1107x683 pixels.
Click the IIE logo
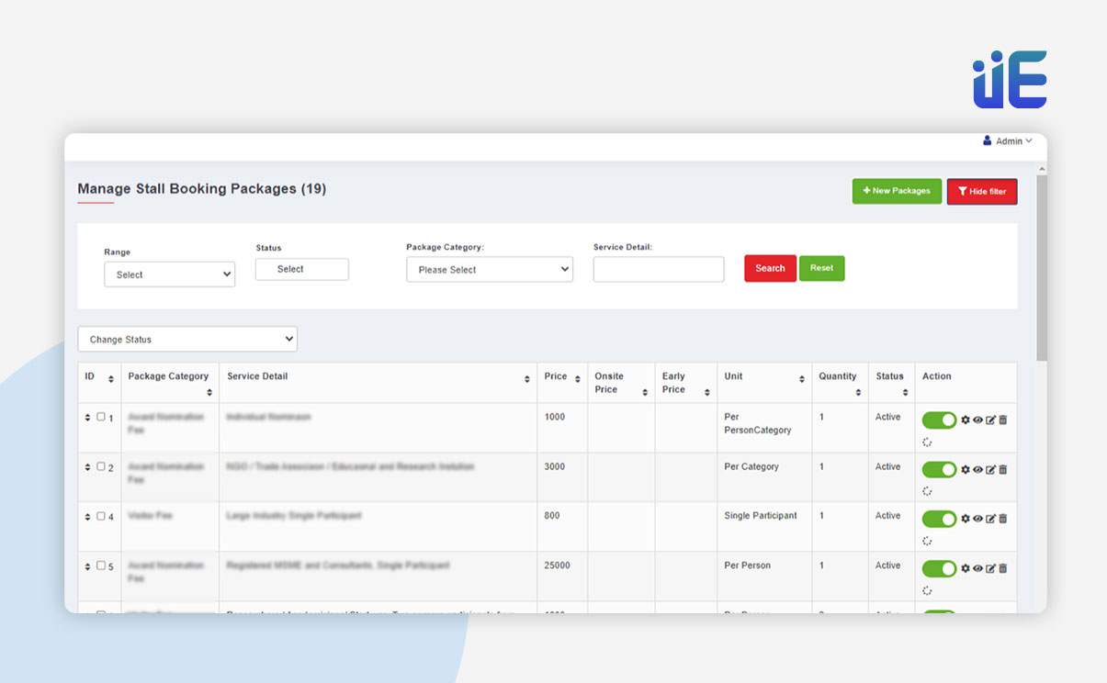click(1010, 80)
